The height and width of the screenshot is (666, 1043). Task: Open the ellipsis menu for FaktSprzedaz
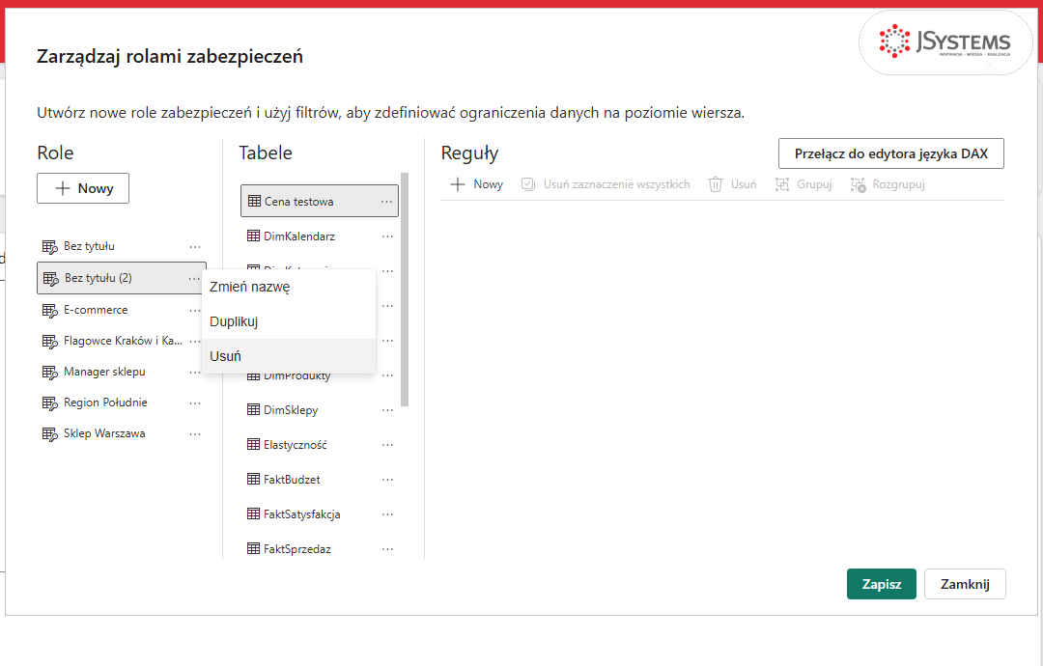pyautogui.click(x=388, y=549)
